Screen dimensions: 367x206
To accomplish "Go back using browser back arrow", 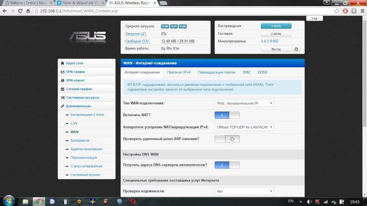I will click(x=5, y=11).
